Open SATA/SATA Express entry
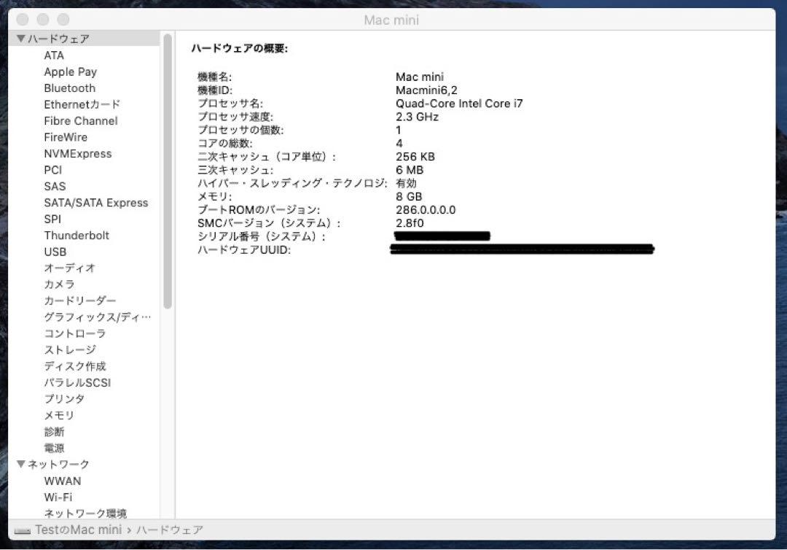Image resolution: width=787 pixels, height=550 pixels. 96,202
